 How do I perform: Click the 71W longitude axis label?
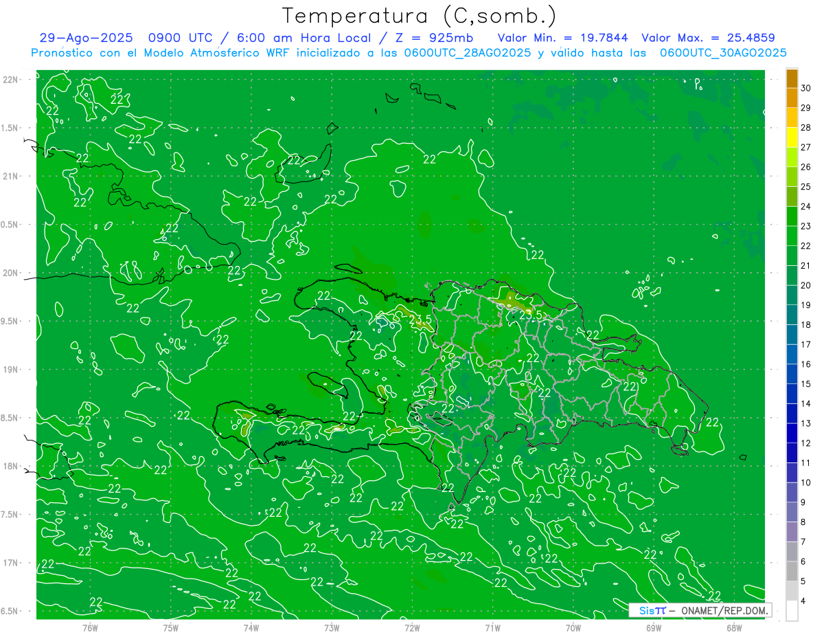[x=492, y=628]
